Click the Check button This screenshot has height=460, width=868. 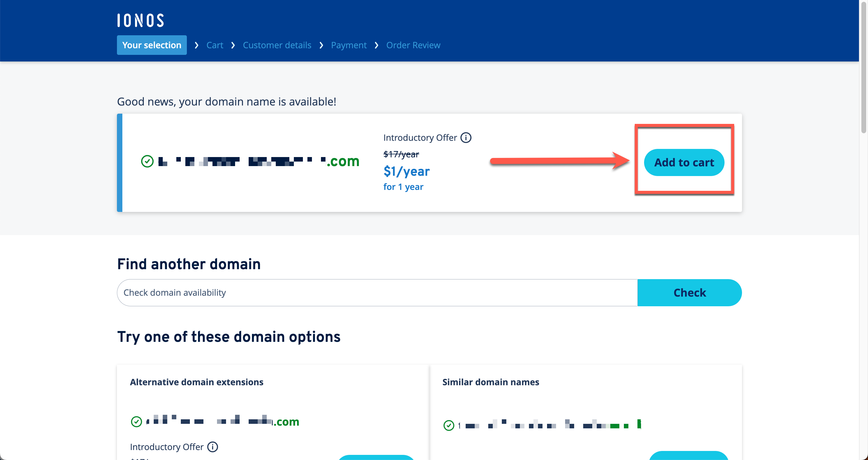pos(689,292)
